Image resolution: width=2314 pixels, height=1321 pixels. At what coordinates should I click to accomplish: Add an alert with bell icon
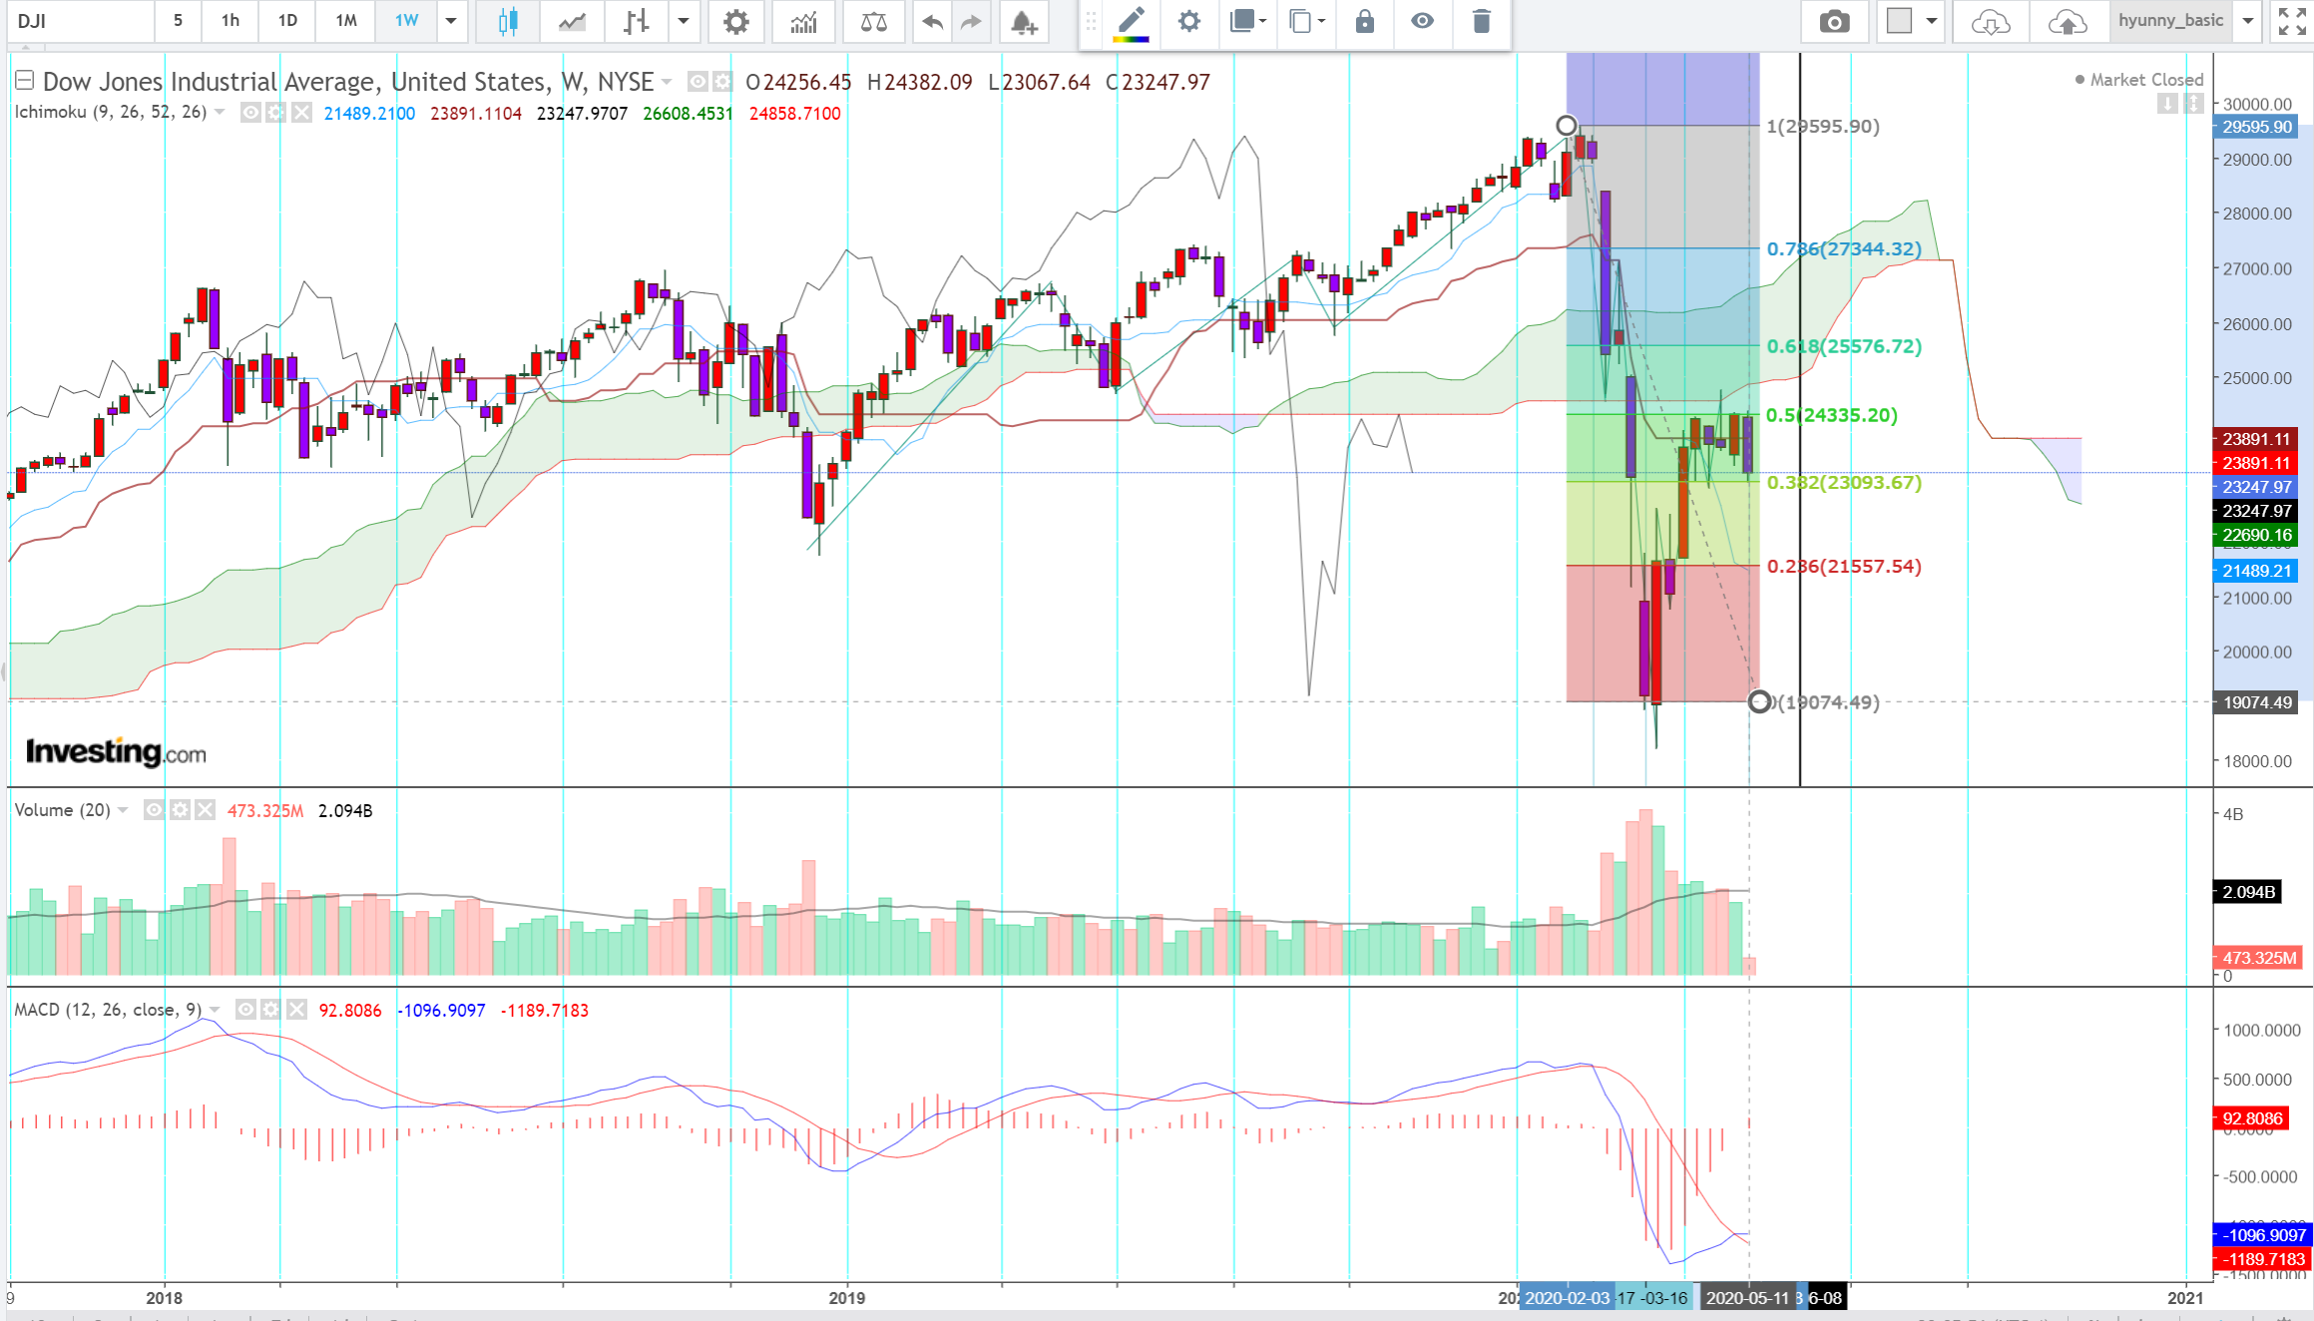pyautogui.click(x=1024, y=21)
